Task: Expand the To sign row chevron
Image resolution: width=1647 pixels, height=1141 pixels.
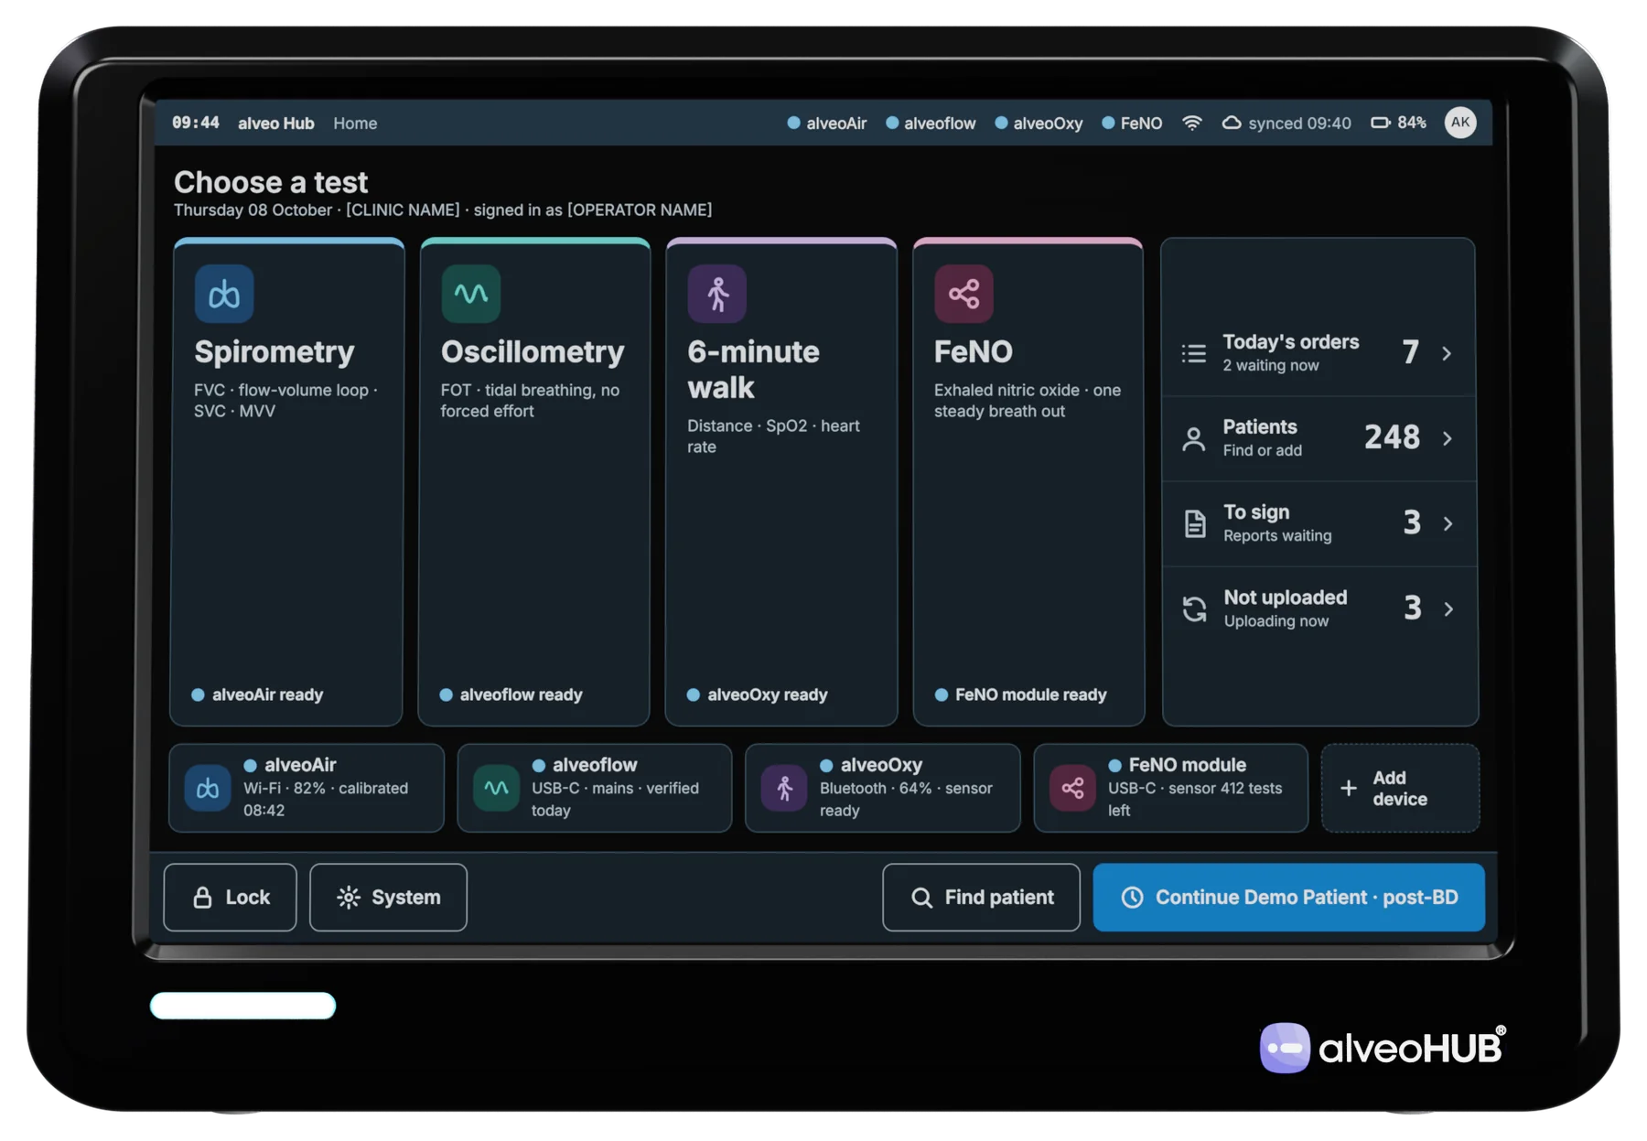Action: pos(1448,523)
